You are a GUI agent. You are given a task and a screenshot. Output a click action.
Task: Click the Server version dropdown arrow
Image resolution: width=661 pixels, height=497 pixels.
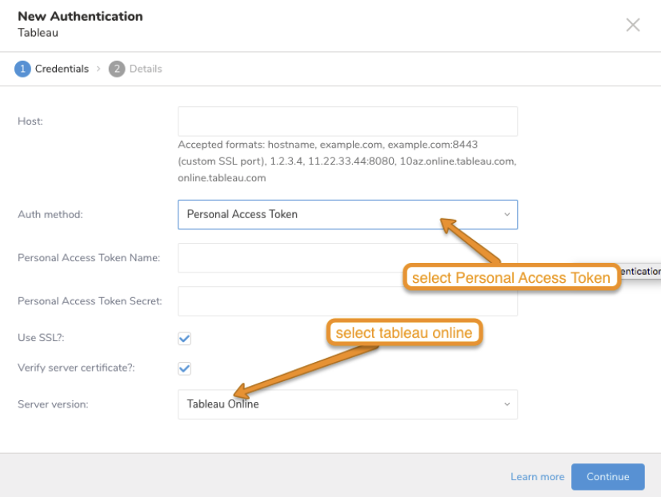point(506,404)
